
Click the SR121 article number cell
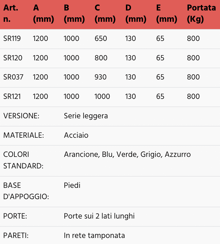pos(12,96)
